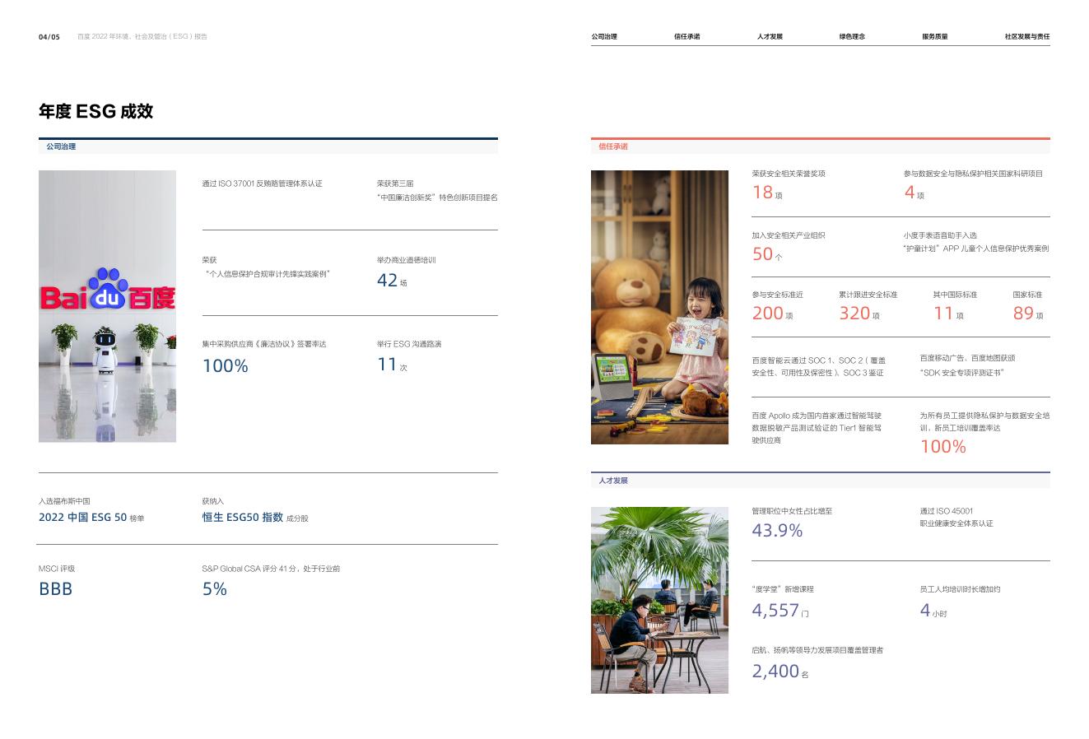Screen dimensions: 1089x739
Task: Click the 11 项 international standards figure
Action: tap(948, 314)
